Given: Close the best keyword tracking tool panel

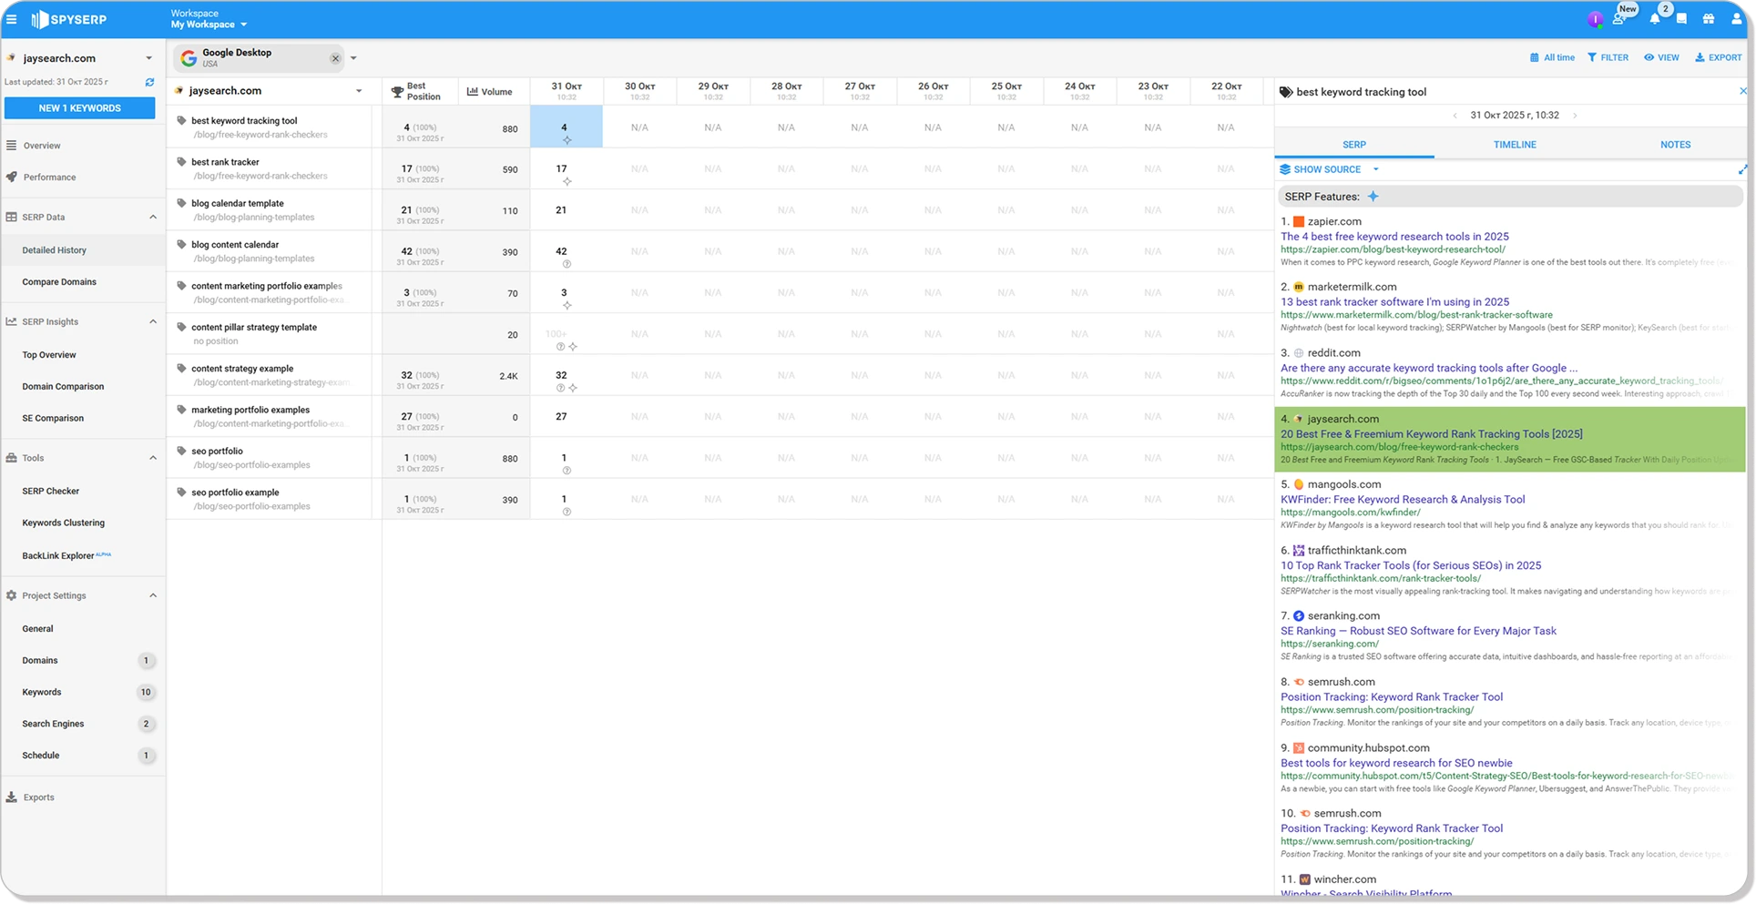Looking at the screenshot, I should point(1742,91).
